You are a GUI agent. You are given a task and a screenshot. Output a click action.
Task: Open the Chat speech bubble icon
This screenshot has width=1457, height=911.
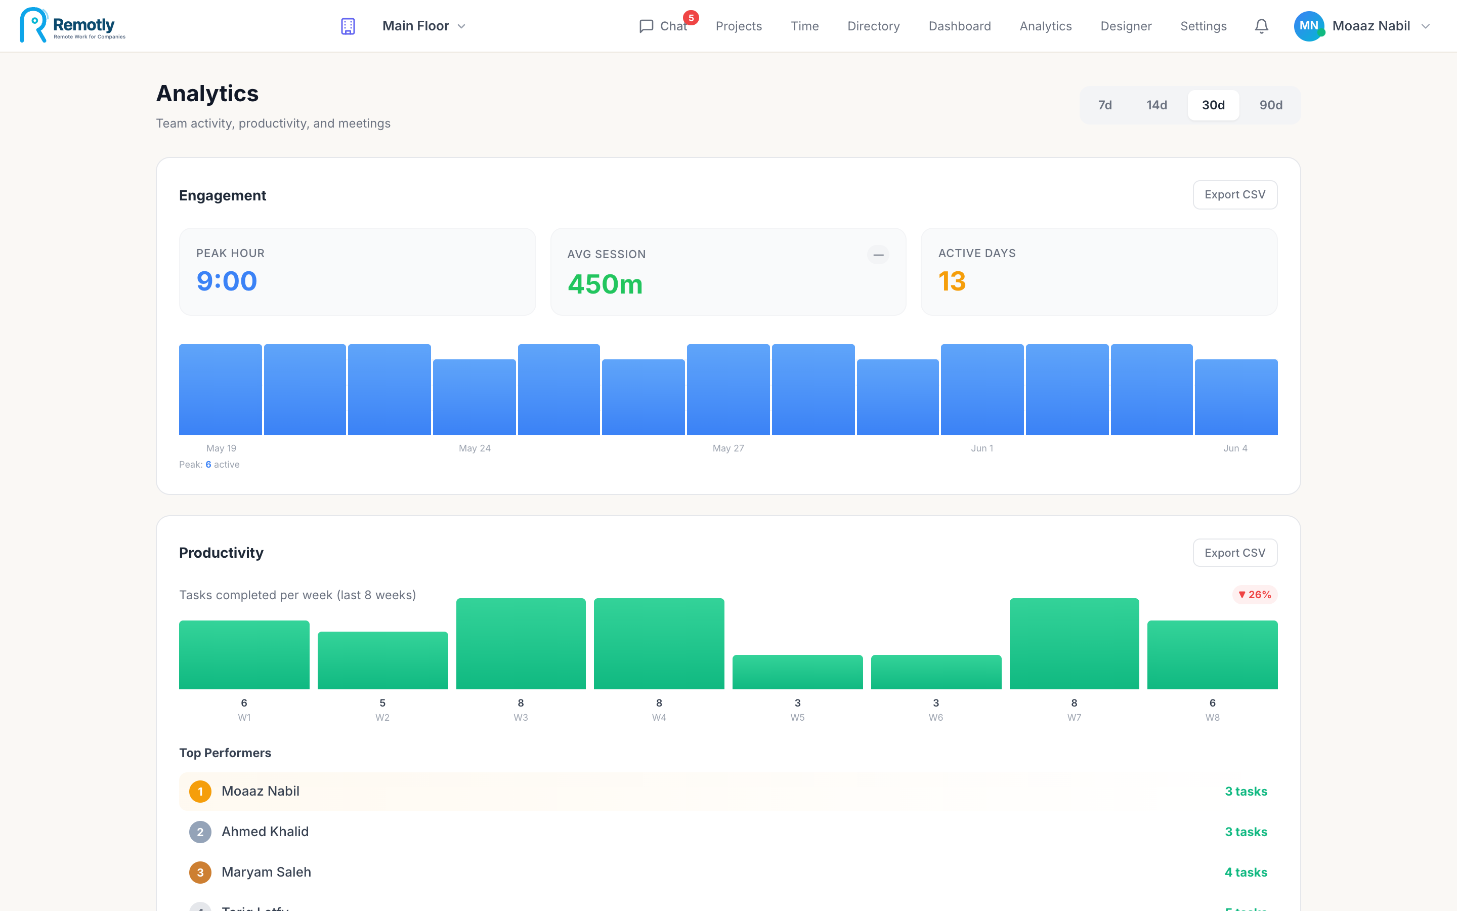click(x=646, y=26)
